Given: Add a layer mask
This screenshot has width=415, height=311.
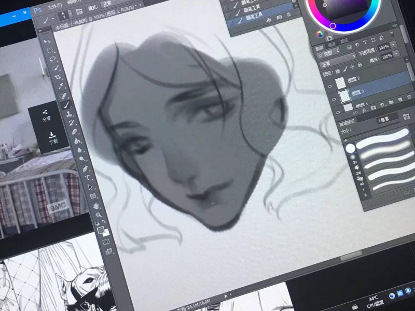Looking at the screenshot, I should 373,108.
